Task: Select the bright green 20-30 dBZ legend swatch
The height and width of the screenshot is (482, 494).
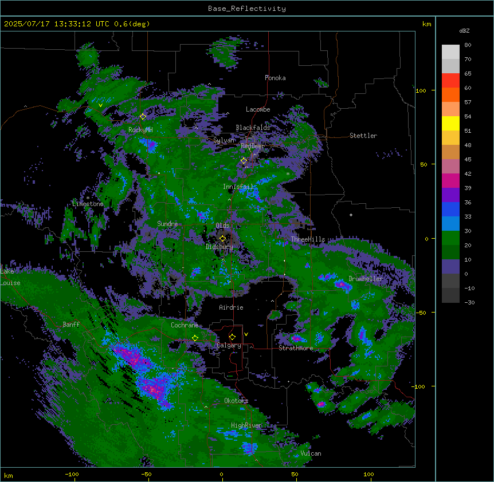Action: click(450, 238)
